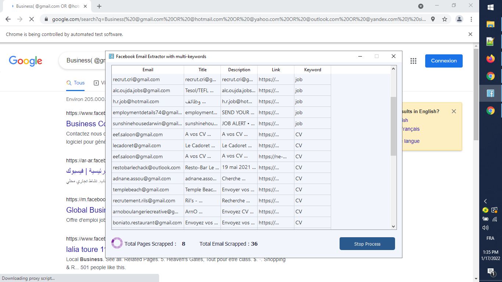Viewport: 502px width, 282px height.
Task: Open the Google apps grid
Action: click(x=413, y=61)
